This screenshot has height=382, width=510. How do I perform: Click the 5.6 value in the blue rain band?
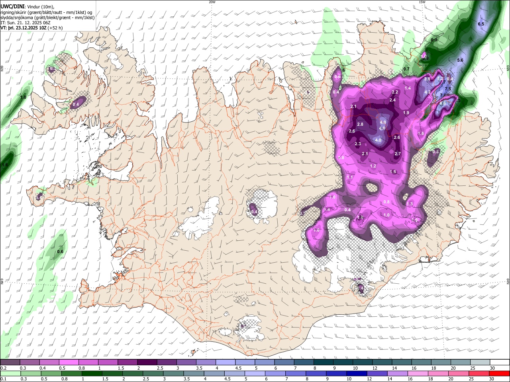460,60
